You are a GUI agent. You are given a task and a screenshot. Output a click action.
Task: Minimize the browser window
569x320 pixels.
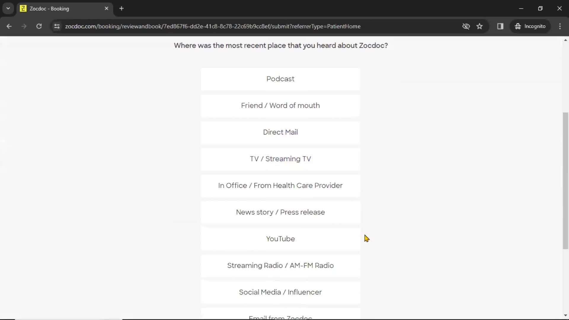521,9
